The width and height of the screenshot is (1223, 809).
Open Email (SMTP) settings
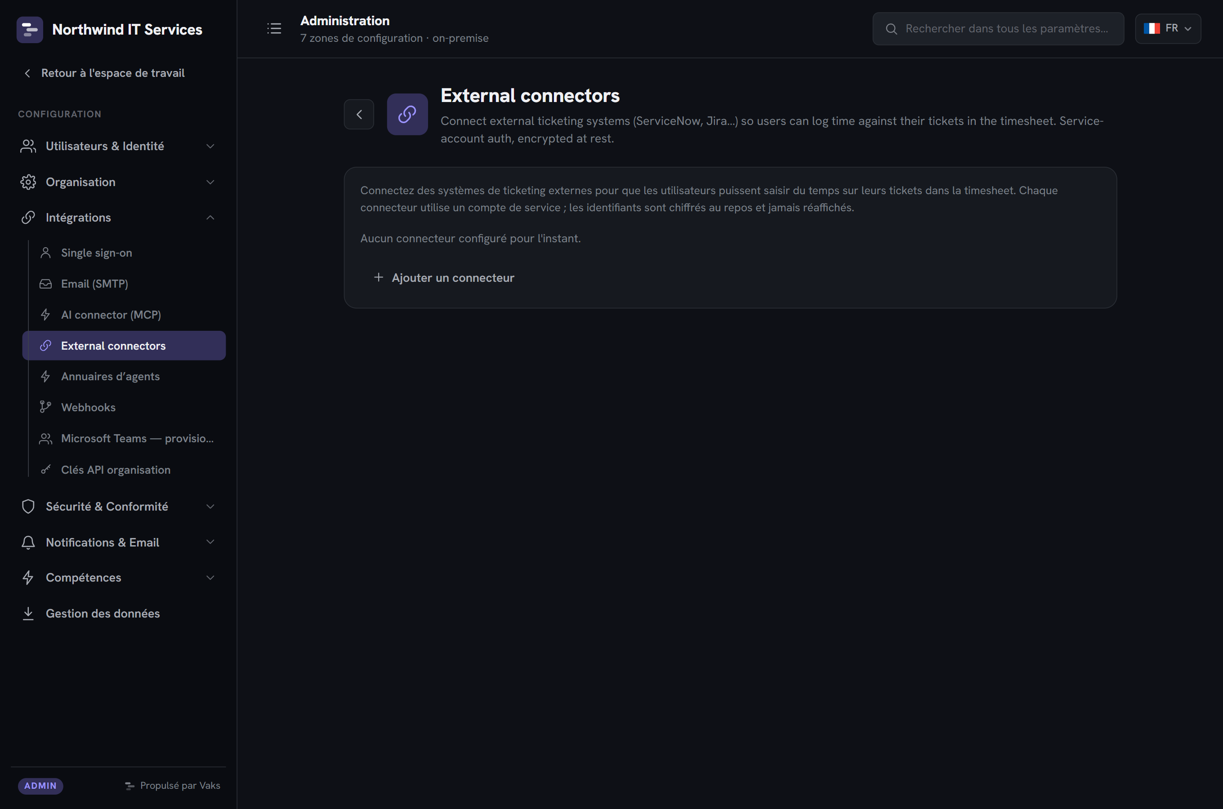[x=124, y=284]
